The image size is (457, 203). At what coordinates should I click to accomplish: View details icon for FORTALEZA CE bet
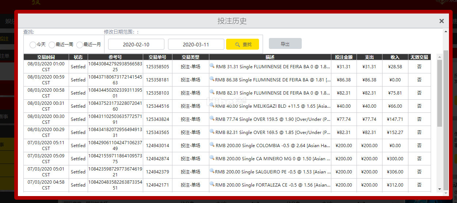(212, 184)
